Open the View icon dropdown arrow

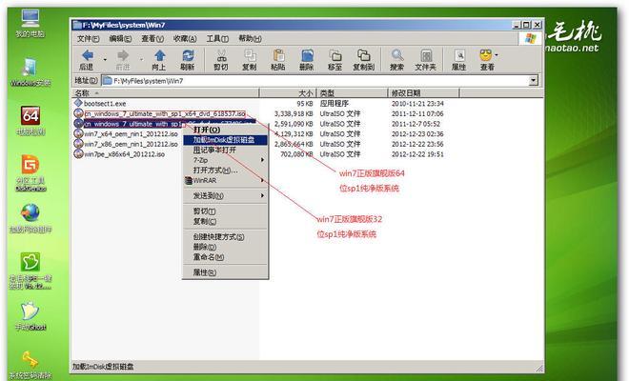tap(497, 54)
